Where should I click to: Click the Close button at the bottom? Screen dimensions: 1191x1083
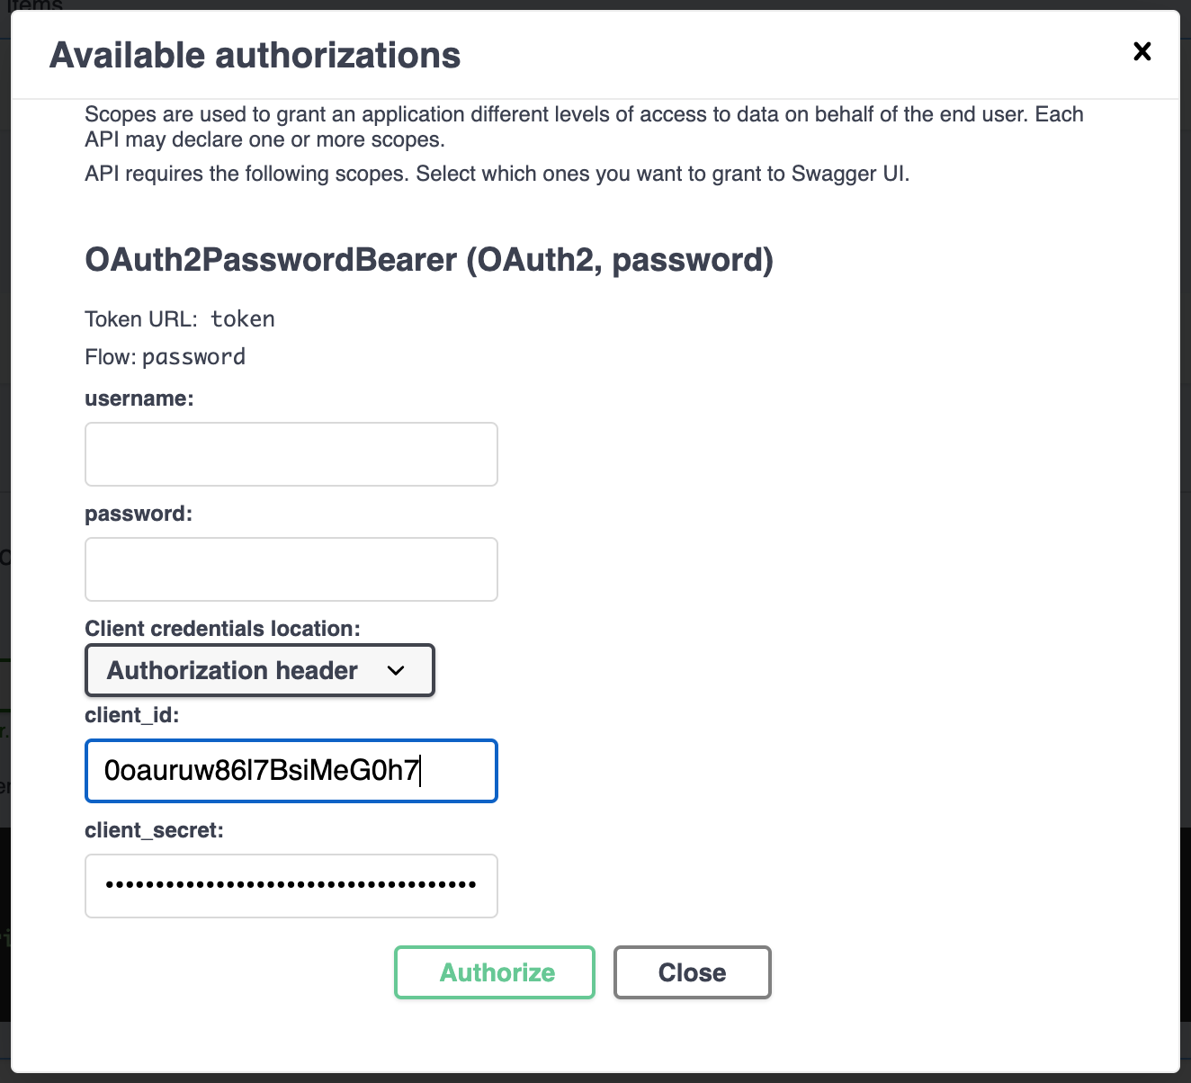692,972
